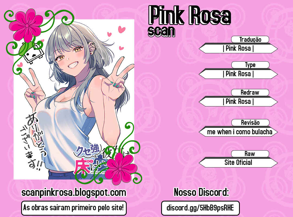Screen dimensions: 293x217
Task: Click the large pink heart above the girl
Action: [x=122, y=29]
